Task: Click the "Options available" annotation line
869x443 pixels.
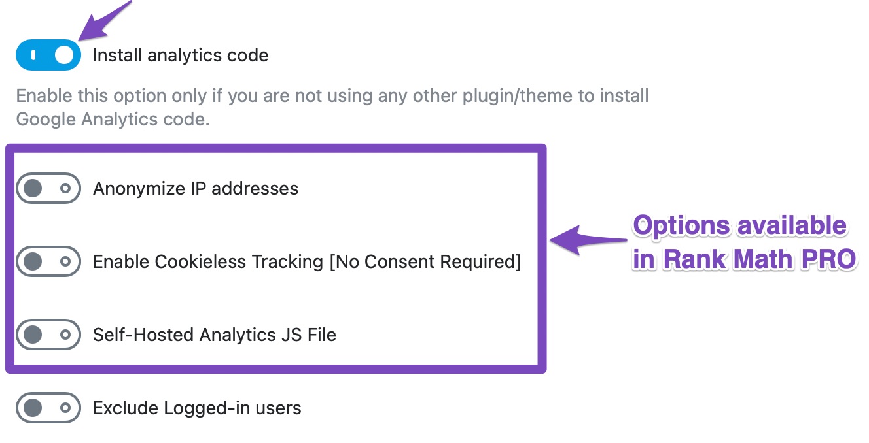Action: pos(739,226)
